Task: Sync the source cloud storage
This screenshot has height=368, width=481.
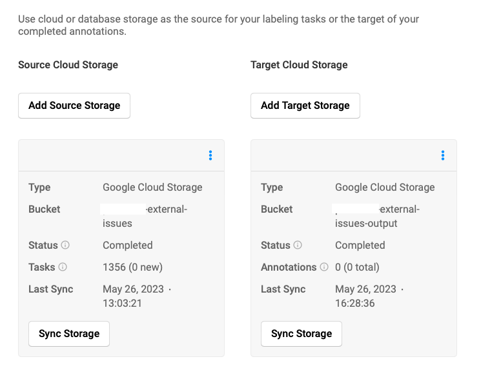Action: 69,334
